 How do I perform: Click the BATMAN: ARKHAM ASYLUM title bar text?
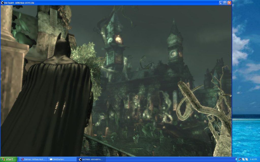click(19, 3)
